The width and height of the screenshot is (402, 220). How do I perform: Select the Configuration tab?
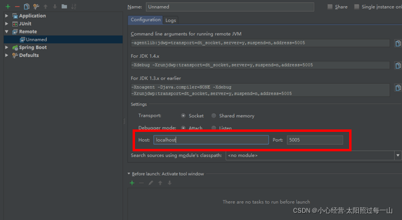click(x=145, y=20)
